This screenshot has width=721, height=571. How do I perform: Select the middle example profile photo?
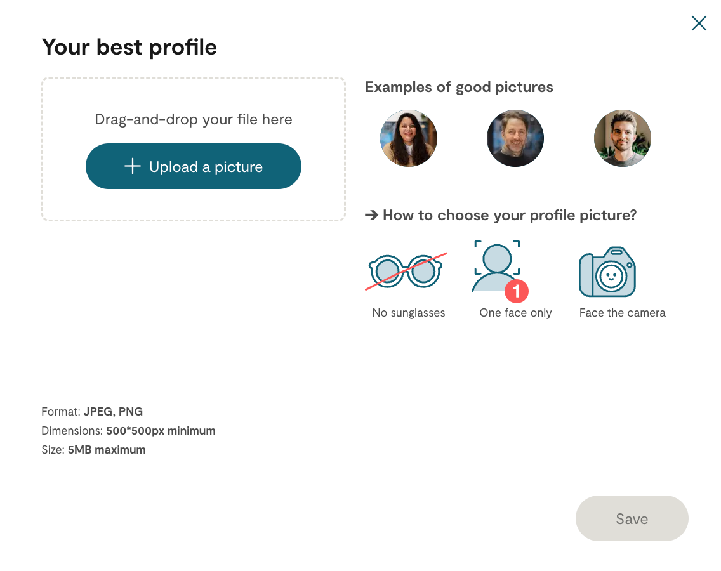pos(515,138)
